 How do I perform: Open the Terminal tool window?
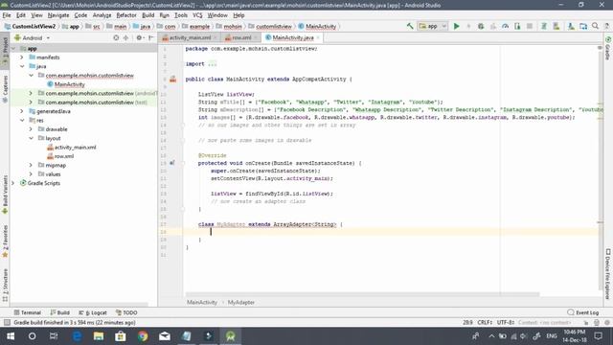[28, 312]
